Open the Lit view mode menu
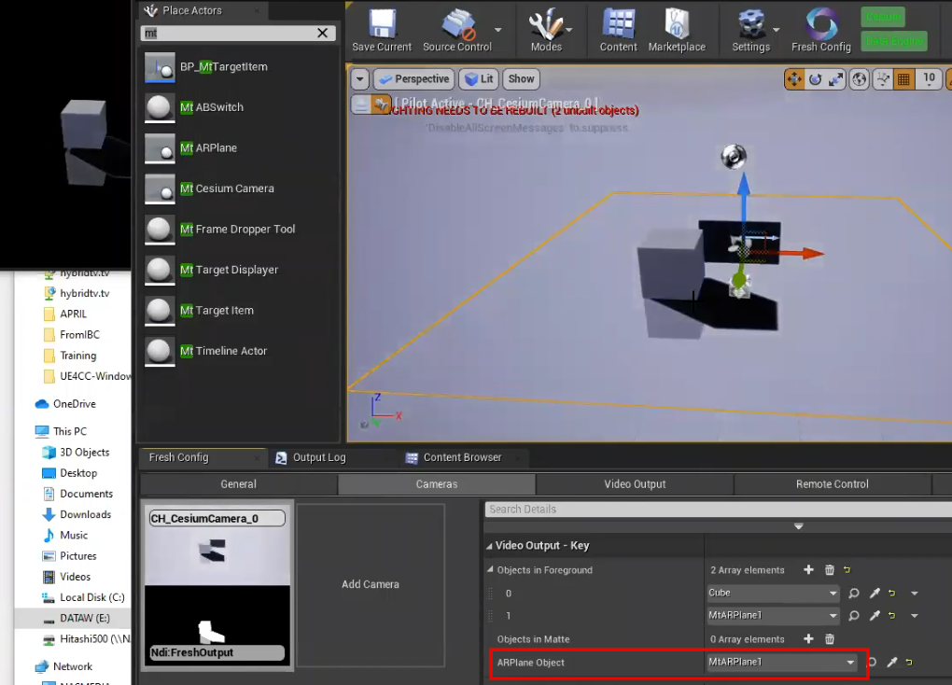The image size is (952, 685). pyautogui.click(x=479, y=79)
